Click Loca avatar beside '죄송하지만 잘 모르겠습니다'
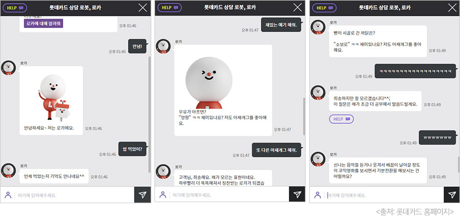460x219 pixels. tap(318, 92)
